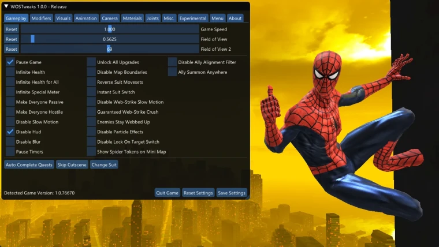Reset the Field of View 2 value
The height and width of the screenshot is (247, 439).
(11, 49)
